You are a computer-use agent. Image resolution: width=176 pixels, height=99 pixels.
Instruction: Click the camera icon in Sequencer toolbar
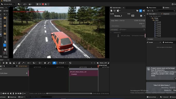click(10, 63)
